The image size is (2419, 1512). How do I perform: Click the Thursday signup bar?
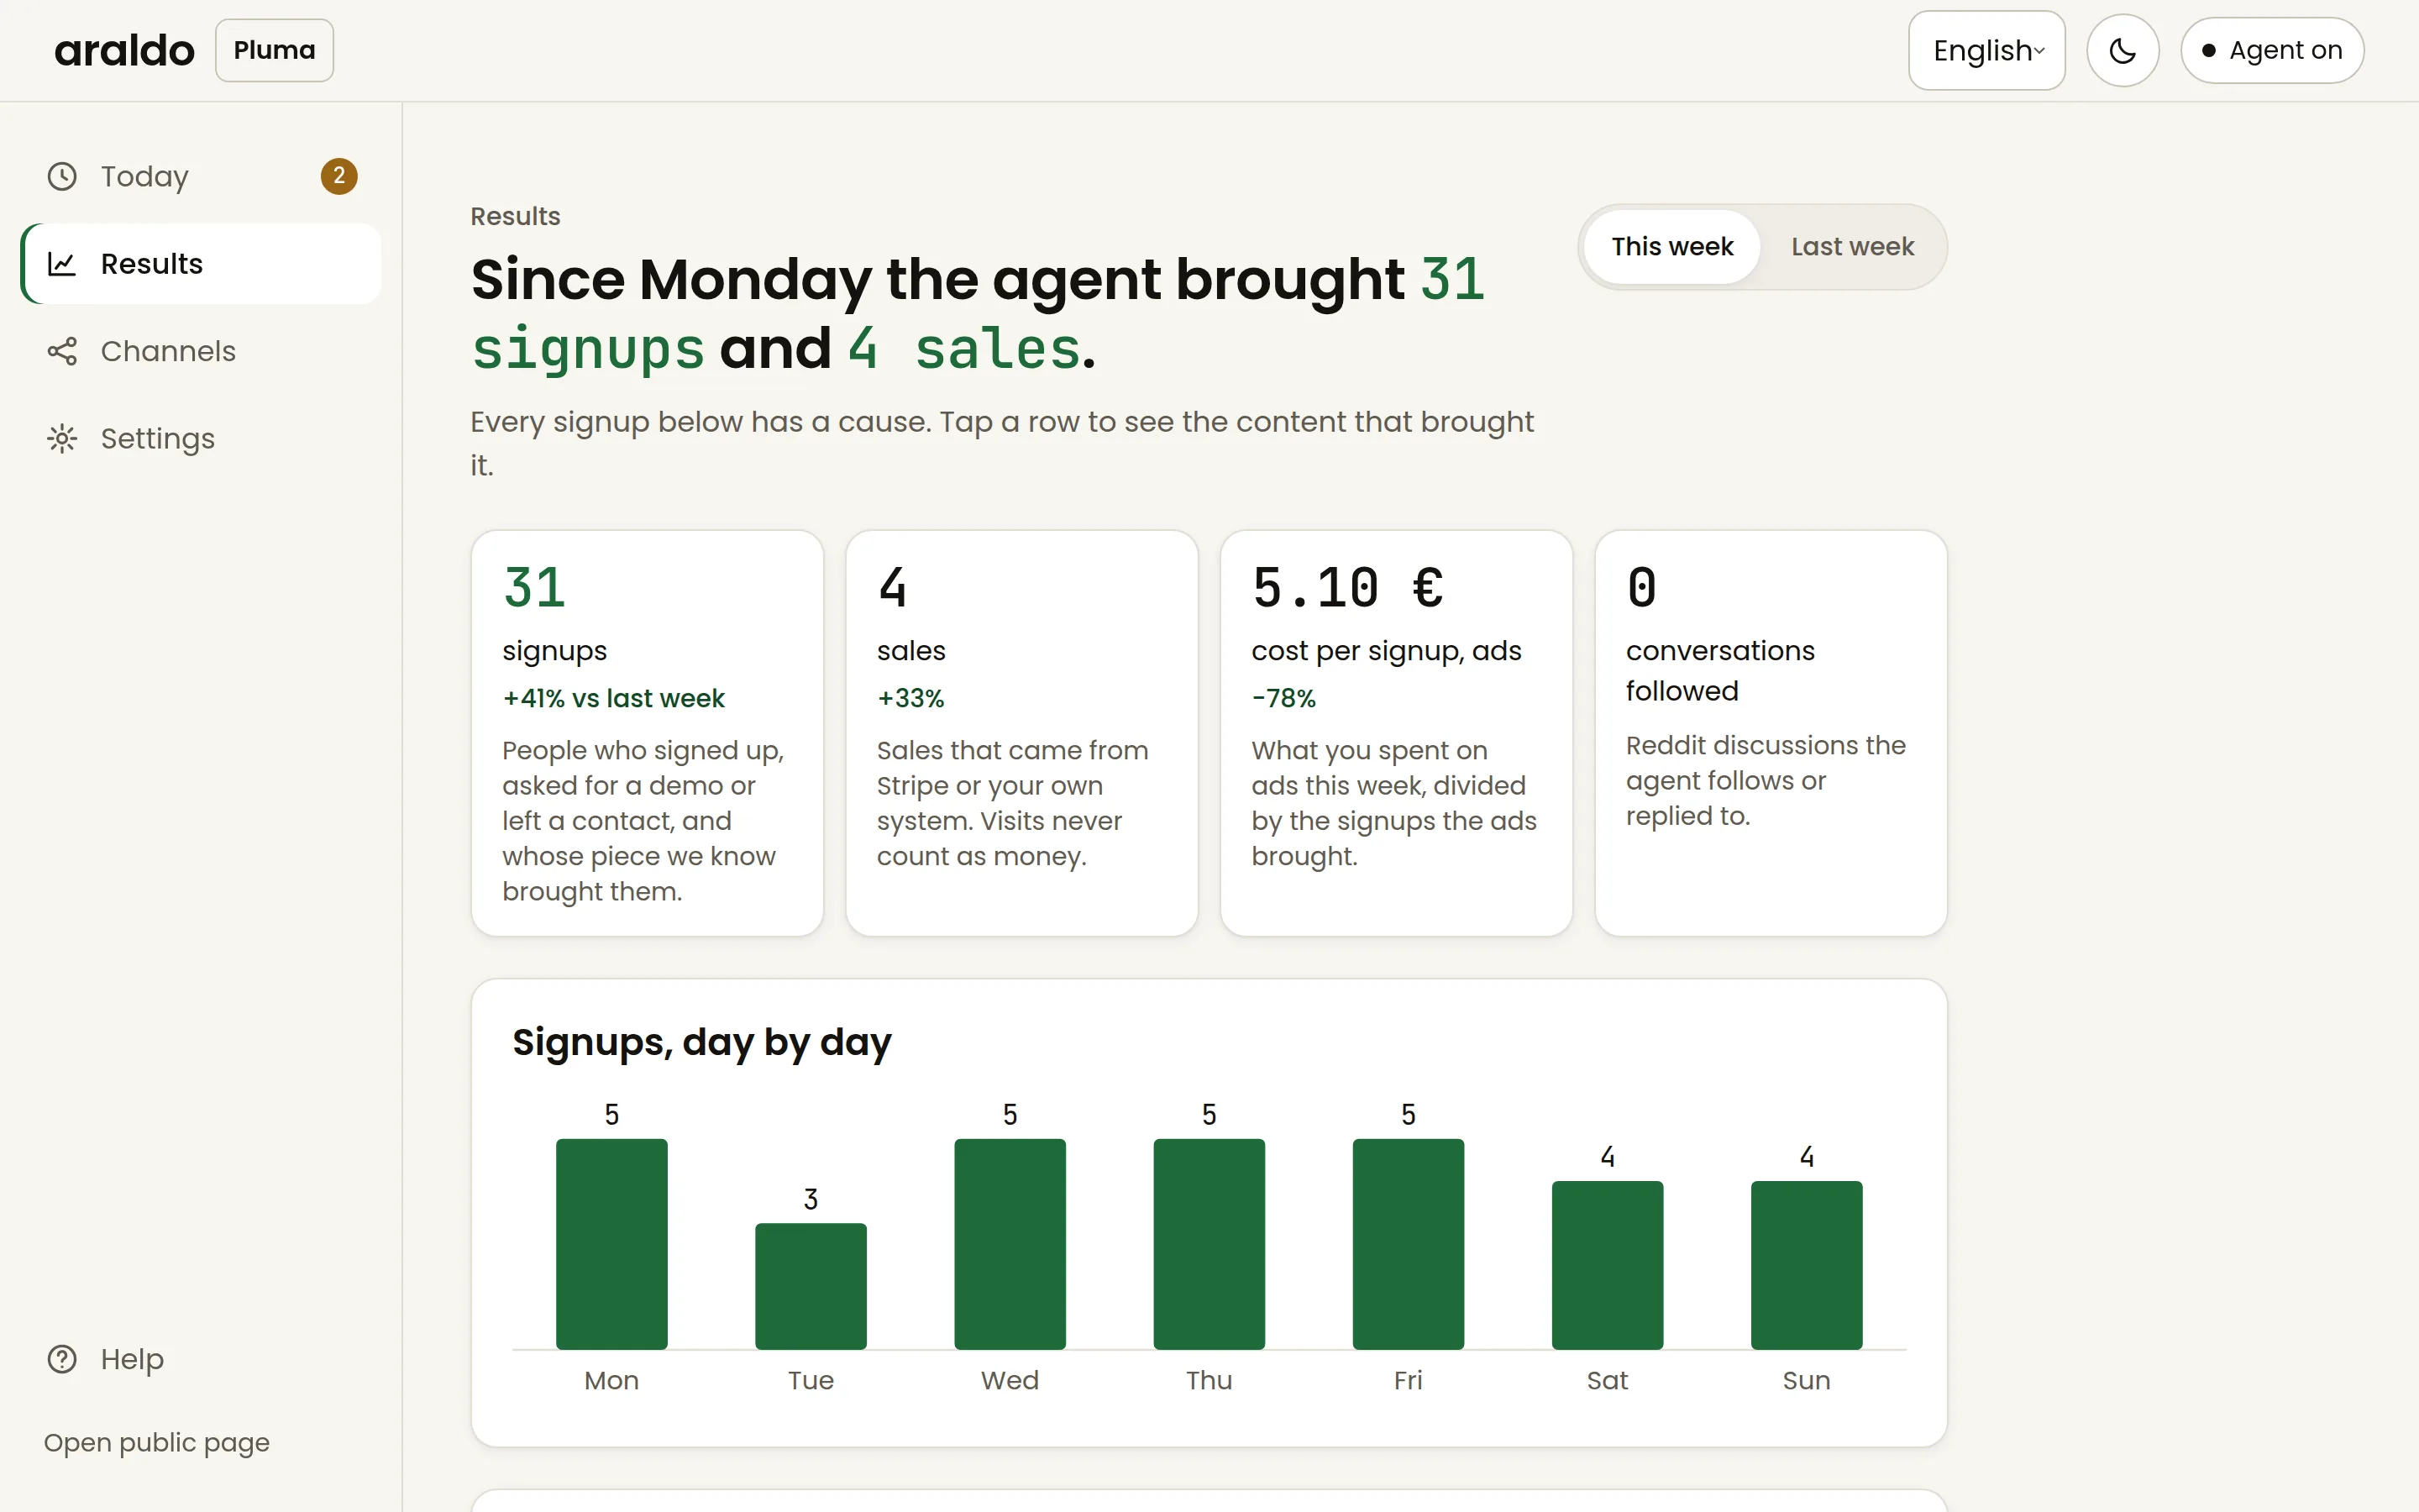1209,1244
